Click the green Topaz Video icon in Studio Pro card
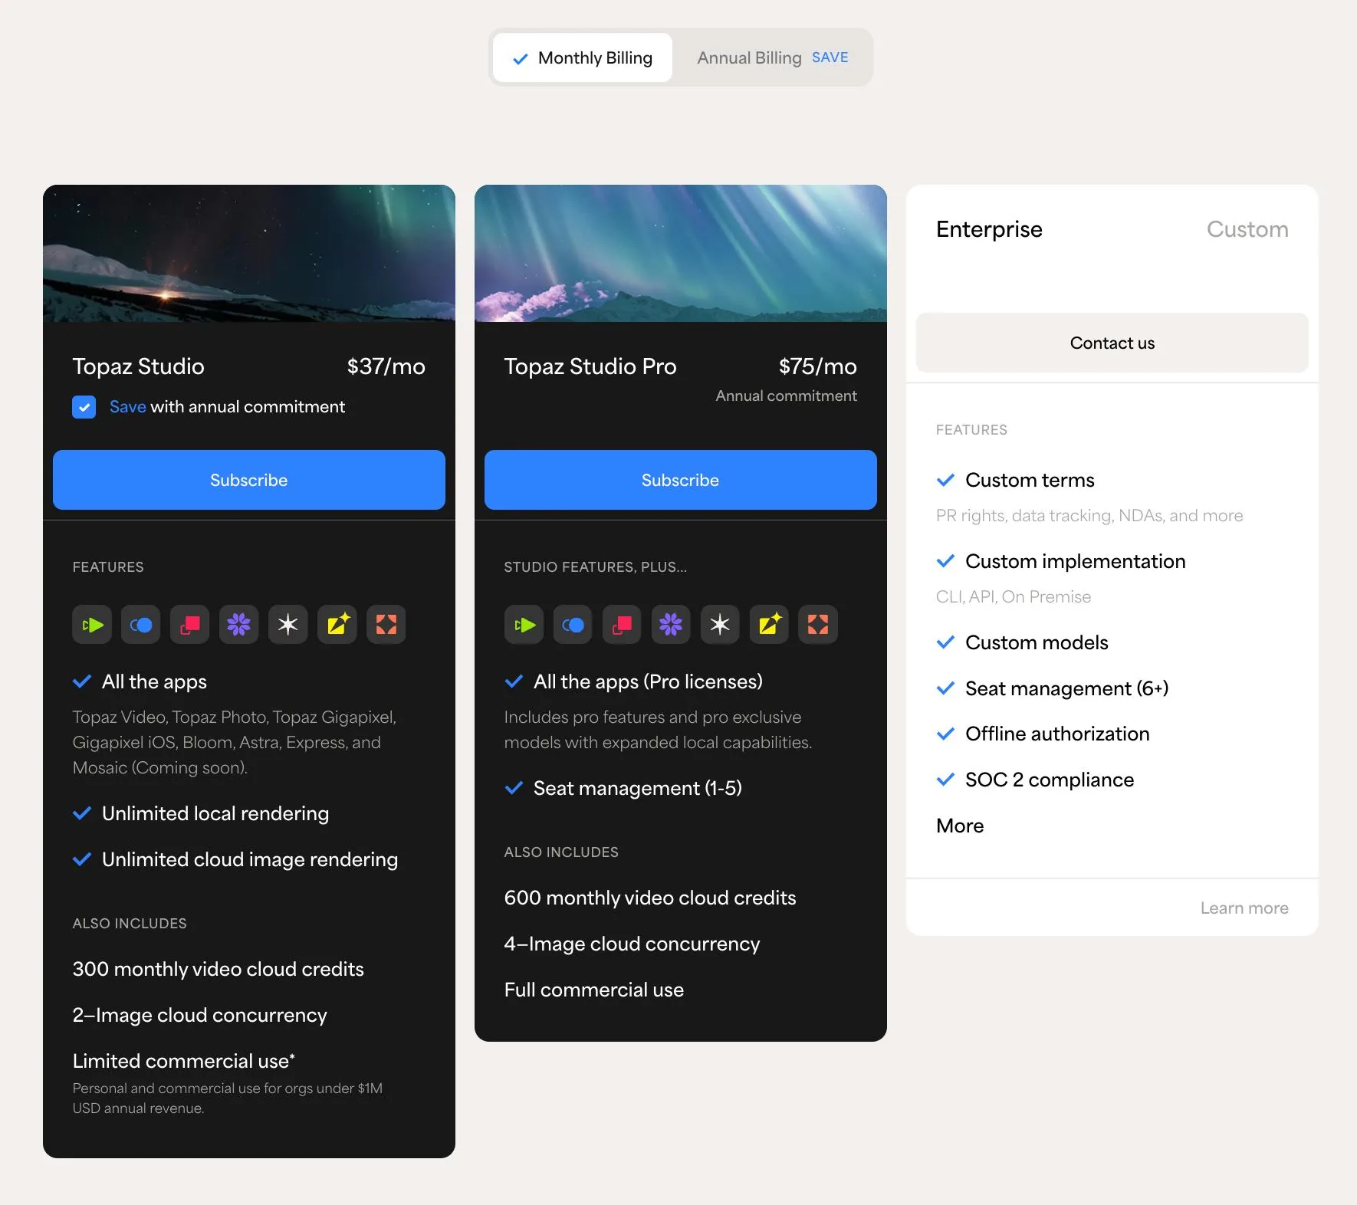Screen dimensions: 1357x1205 coord(524,625)
